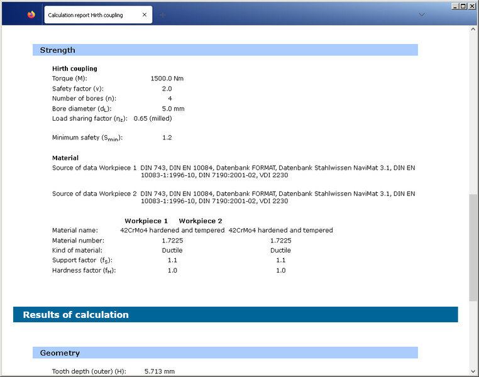Viewport: 479px width, 377px height.
Task: Maximize the browser window
Action: coord(463,6)
